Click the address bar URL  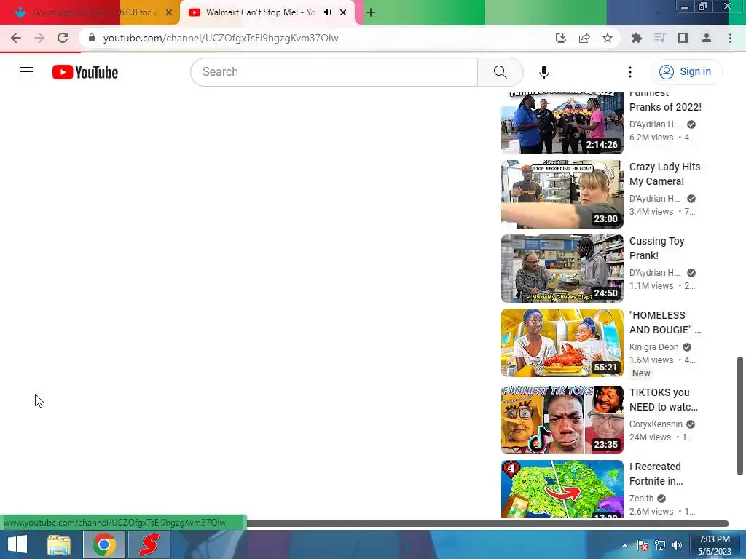pos(221,38)
